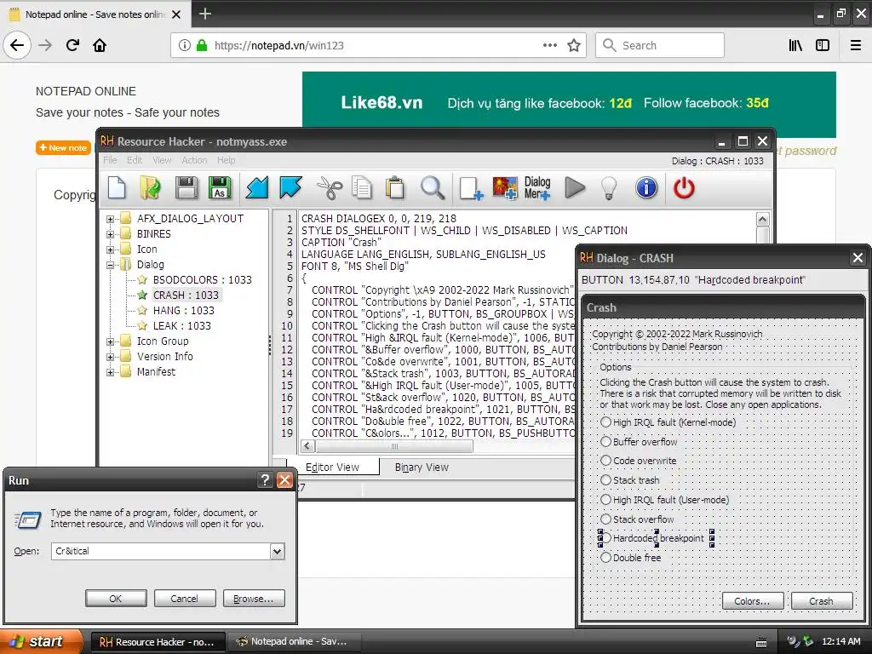Click the Compile script play icon

[575, 187]
